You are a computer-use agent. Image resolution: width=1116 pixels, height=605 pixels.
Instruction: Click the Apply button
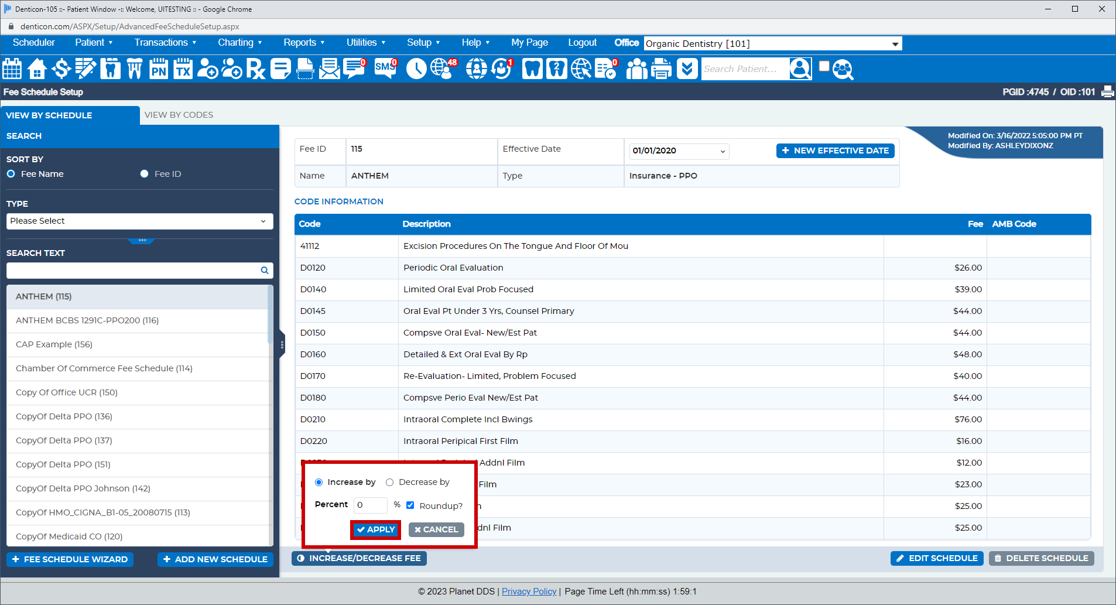(376, 529)
